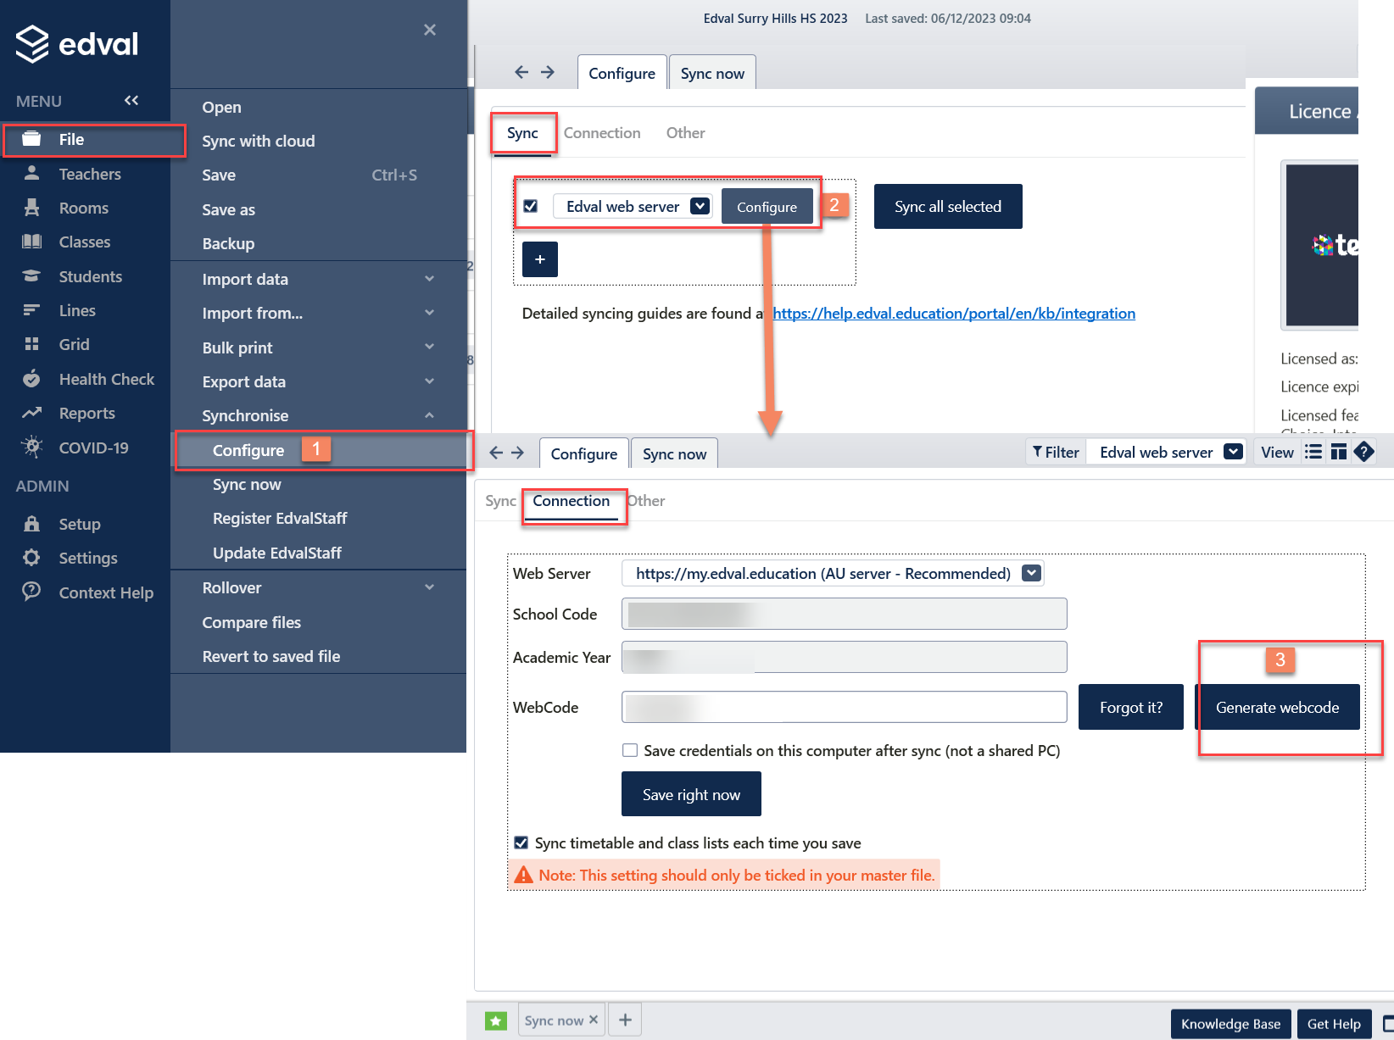The image size is (1394, 1040).
Task: Close the bottom Sync now tab
Action: click(x=594, y=1020)
